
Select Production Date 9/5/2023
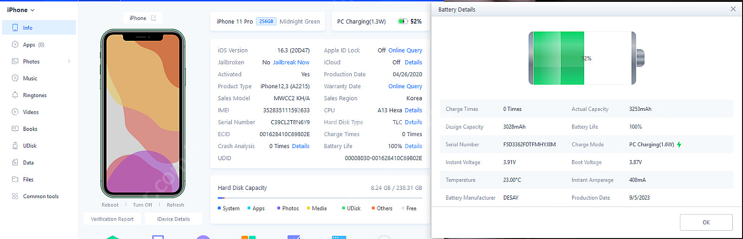coord(639,198)
